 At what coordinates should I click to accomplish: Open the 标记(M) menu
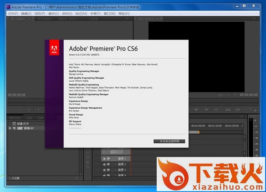(x=81, y=14)
